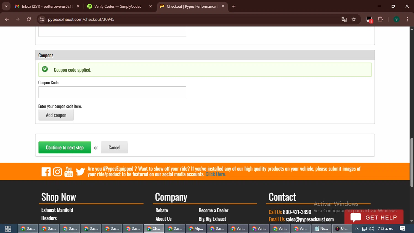Open the Big Rig Exhaust link

point(212,219)
